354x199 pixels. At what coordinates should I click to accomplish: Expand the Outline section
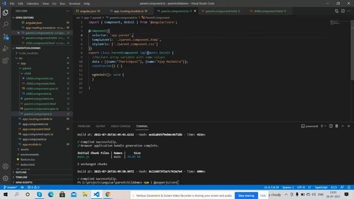tap(21, 172)
